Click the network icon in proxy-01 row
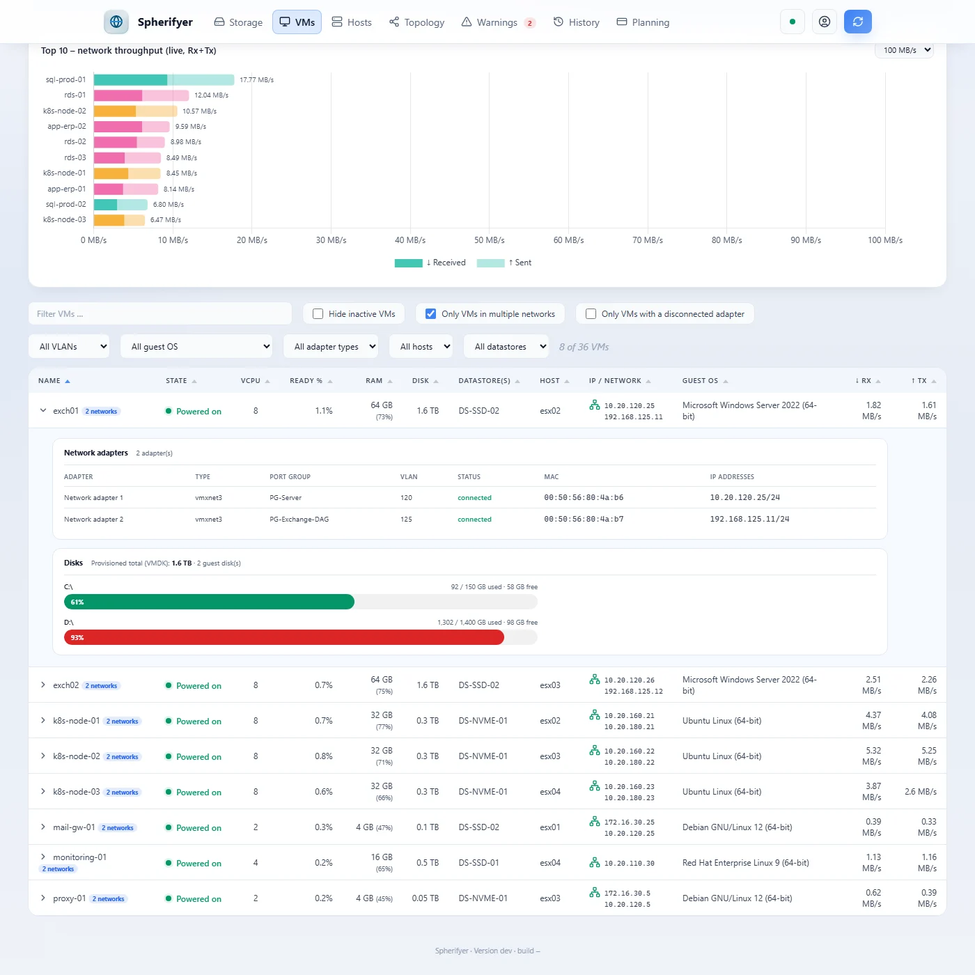The image size is (975, 975). pyautogui.click(x=595, y=892)
